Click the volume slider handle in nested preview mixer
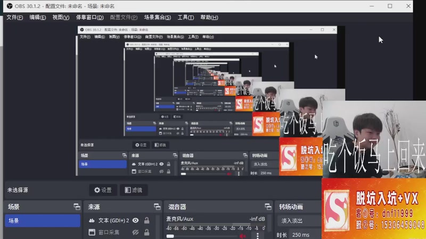The image size is (426, 239). click(183, 174)
